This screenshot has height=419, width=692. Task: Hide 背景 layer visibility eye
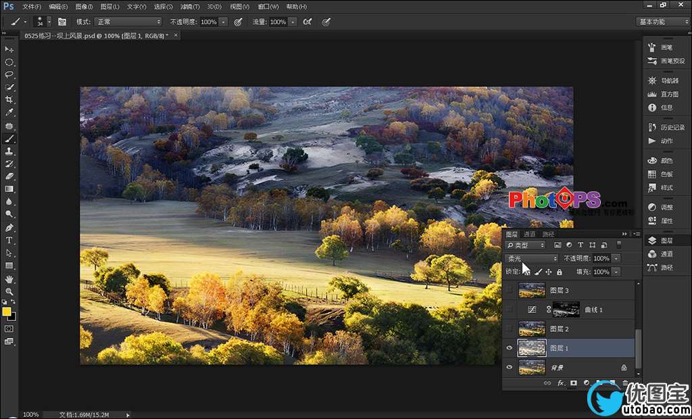click(510, 368)
